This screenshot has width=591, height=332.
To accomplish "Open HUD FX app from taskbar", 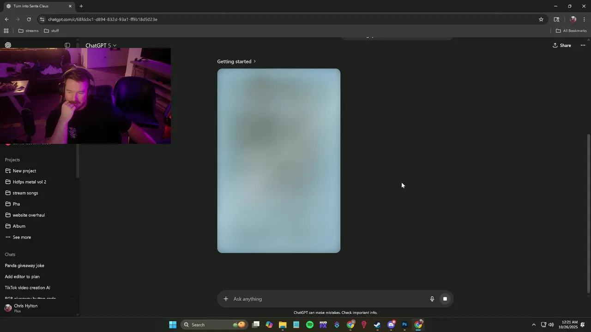I will pos(323,325).
